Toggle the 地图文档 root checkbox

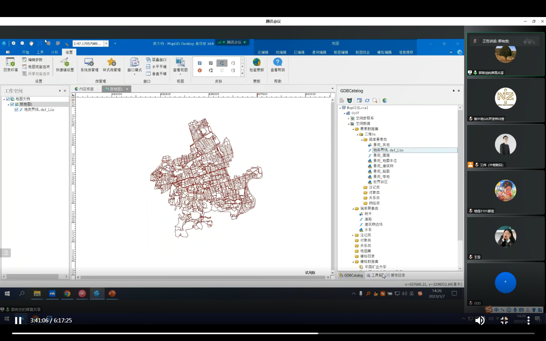8,99
